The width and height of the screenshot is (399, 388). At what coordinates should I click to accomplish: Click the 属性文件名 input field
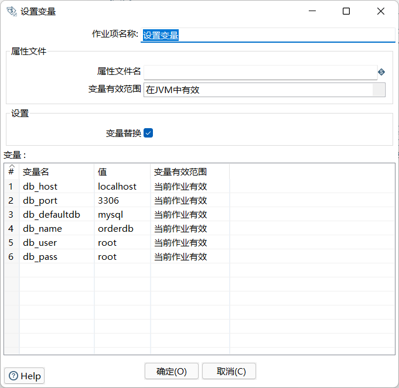pyautogui.click(x=260, y=72)
